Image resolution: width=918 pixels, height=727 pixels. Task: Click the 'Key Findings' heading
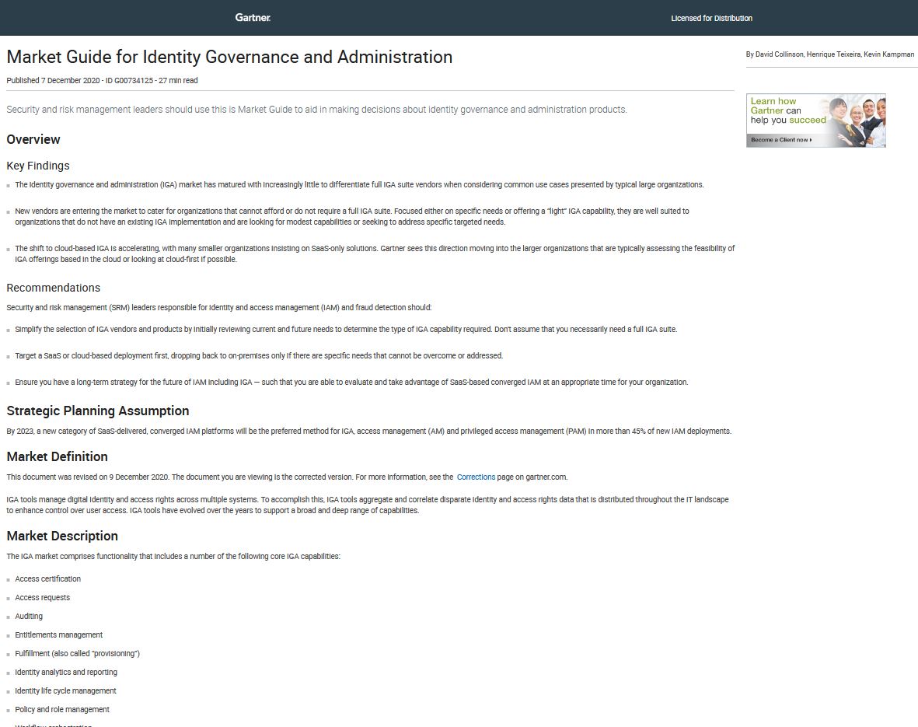tap(37, 166)
